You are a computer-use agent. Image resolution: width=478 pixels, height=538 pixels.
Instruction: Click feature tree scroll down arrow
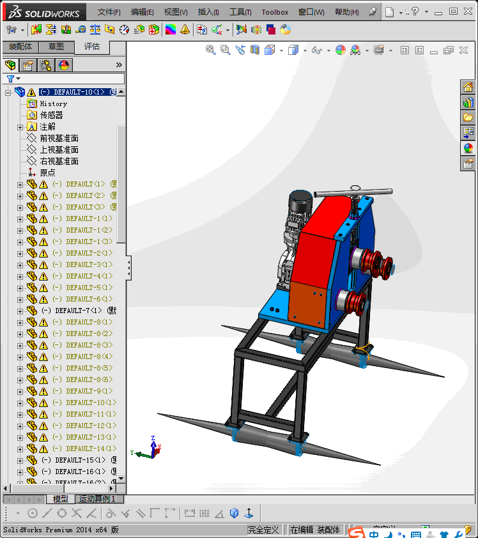(121, 479)
